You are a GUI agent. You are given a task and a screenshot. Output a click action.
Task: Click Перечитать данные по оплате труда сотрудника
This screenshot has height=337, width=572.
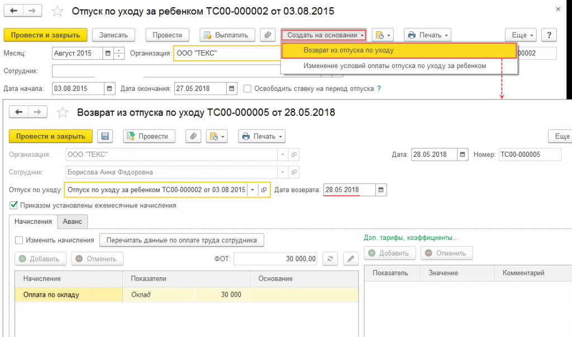(182, 240)
